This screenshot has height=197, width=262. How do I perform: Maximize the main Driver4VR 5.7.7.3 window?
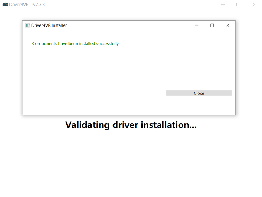(x=238, y=5)
